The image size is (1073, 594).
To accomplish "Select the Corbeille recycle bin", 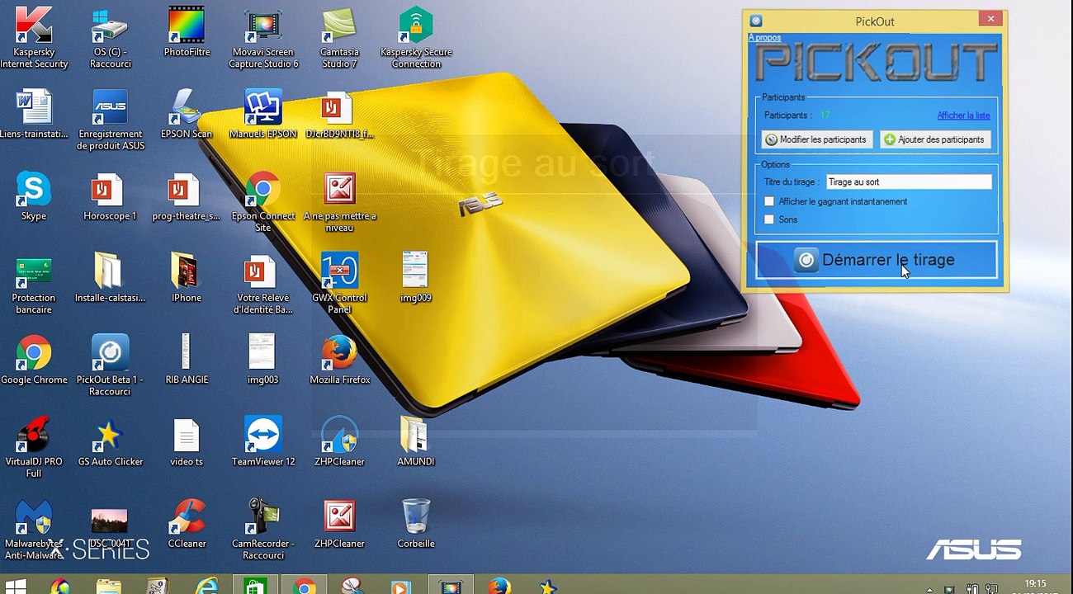I will click(416, 524).
